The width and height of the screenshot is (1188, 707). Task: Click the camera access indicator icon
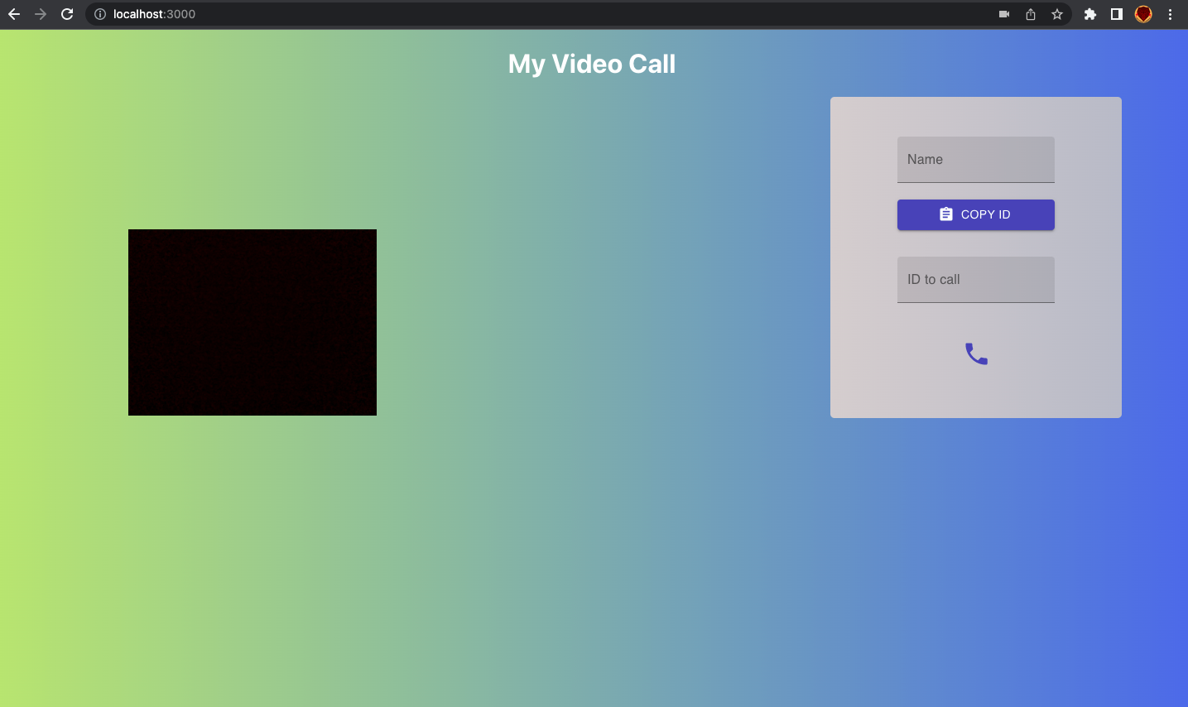pos(1004,14)
